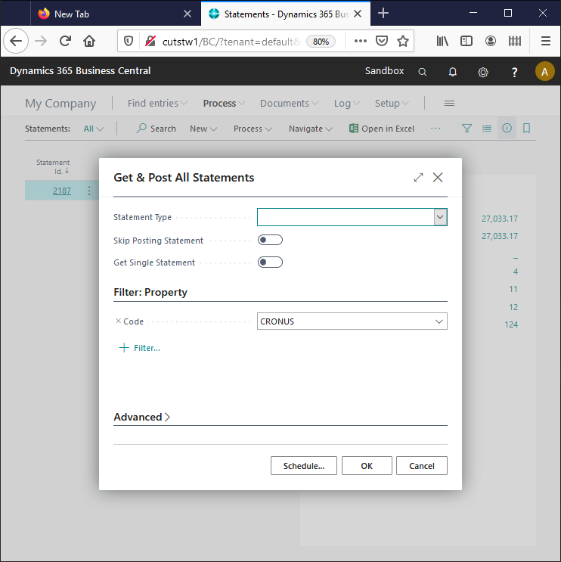Click the Business Central search magnifier
Screen dimensions: 561x562
pyautogui.click(x=423, y=72)
